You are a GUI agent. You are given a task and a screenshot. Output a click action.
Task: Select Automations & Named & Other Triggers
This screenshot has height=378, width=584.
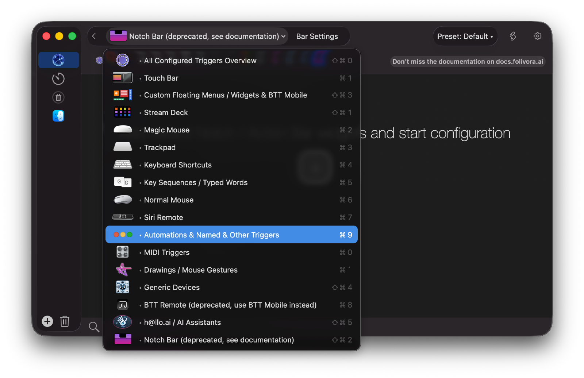(211, 235)
